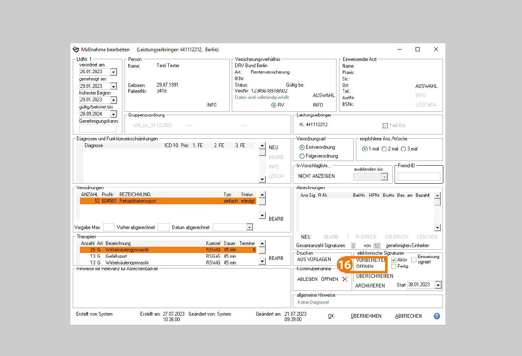
Task: Expand the Start date dropdown
Action: (x=438, y=285)
